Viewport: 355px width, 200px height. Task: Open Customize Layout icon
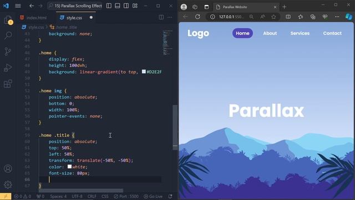pos(135,6)
